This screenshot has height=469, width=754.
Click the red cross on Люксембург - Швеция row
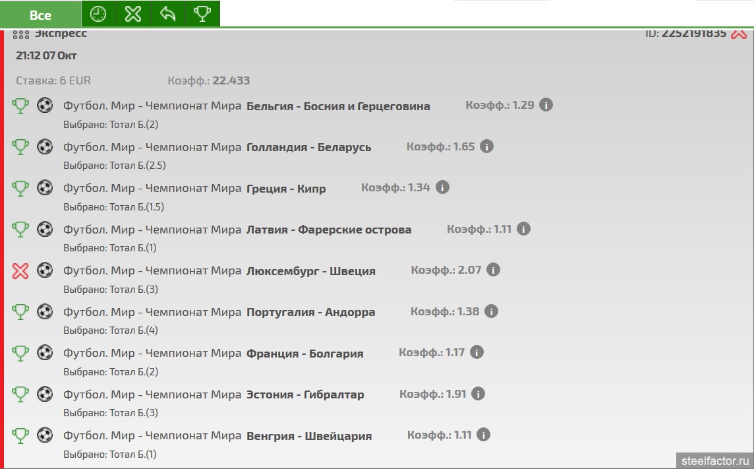[20, 270]
